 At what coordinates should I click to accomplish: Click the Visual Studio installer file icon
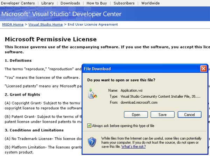(x=92, y=93)
